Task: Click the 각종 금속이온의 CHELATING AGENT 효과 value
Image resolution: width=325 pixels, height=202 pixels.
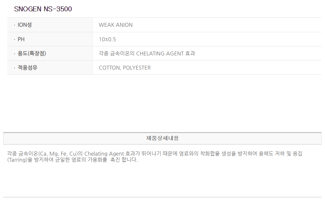Action: (x=147, y=53)
